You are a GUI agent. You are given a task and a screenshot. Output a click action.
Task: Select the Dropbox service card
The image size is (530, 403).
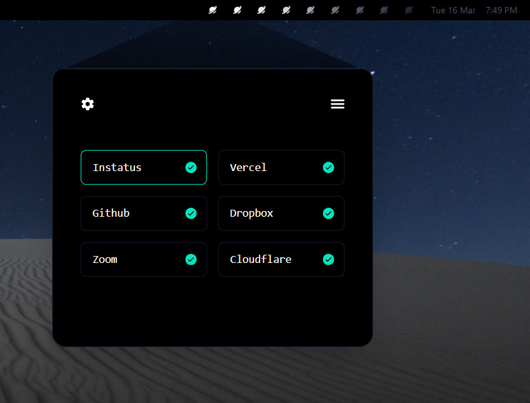pyautogui.click(x=281, y=214)
